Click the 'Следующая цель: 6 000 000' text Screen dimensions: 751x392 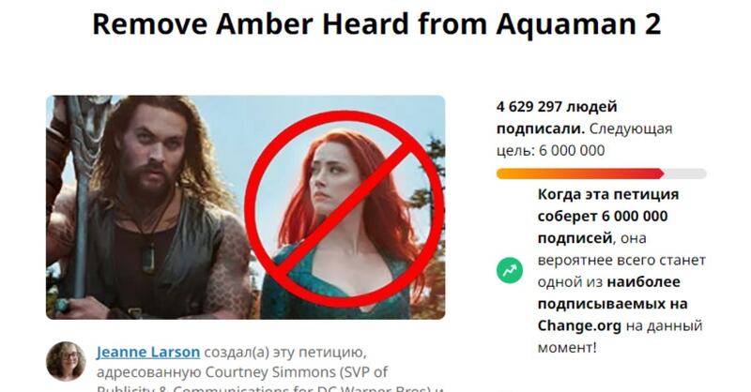[584, 140]
